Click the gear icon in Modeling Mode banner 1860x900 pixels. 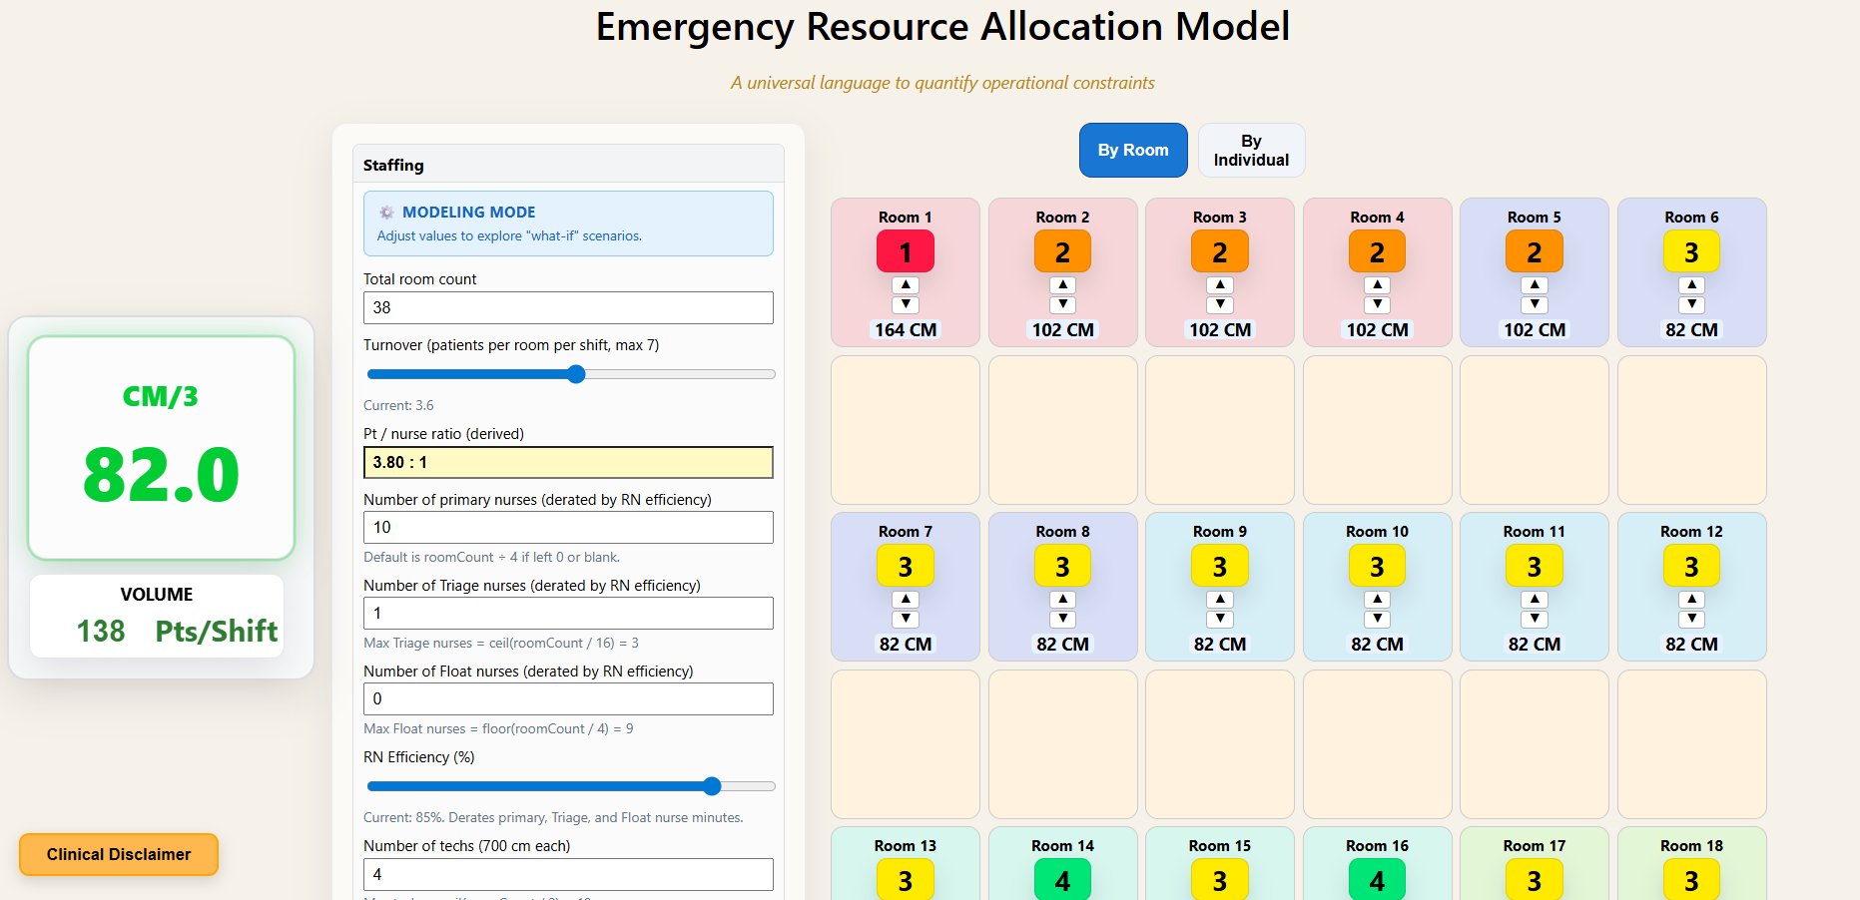pos(385,212)
